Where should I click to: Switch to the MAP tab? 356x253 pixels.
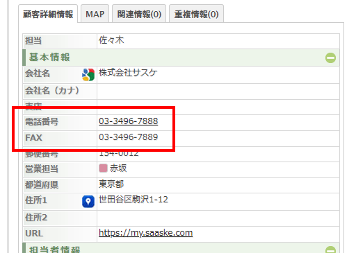(x=95, y=14)
